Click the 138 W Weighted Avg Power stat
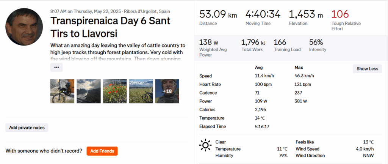This screenshot has height=164, width=388. (213, 48)
